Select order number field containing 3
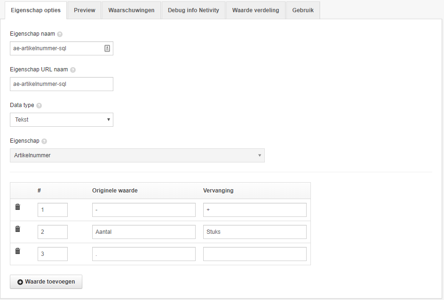 (x=53, y=254)
